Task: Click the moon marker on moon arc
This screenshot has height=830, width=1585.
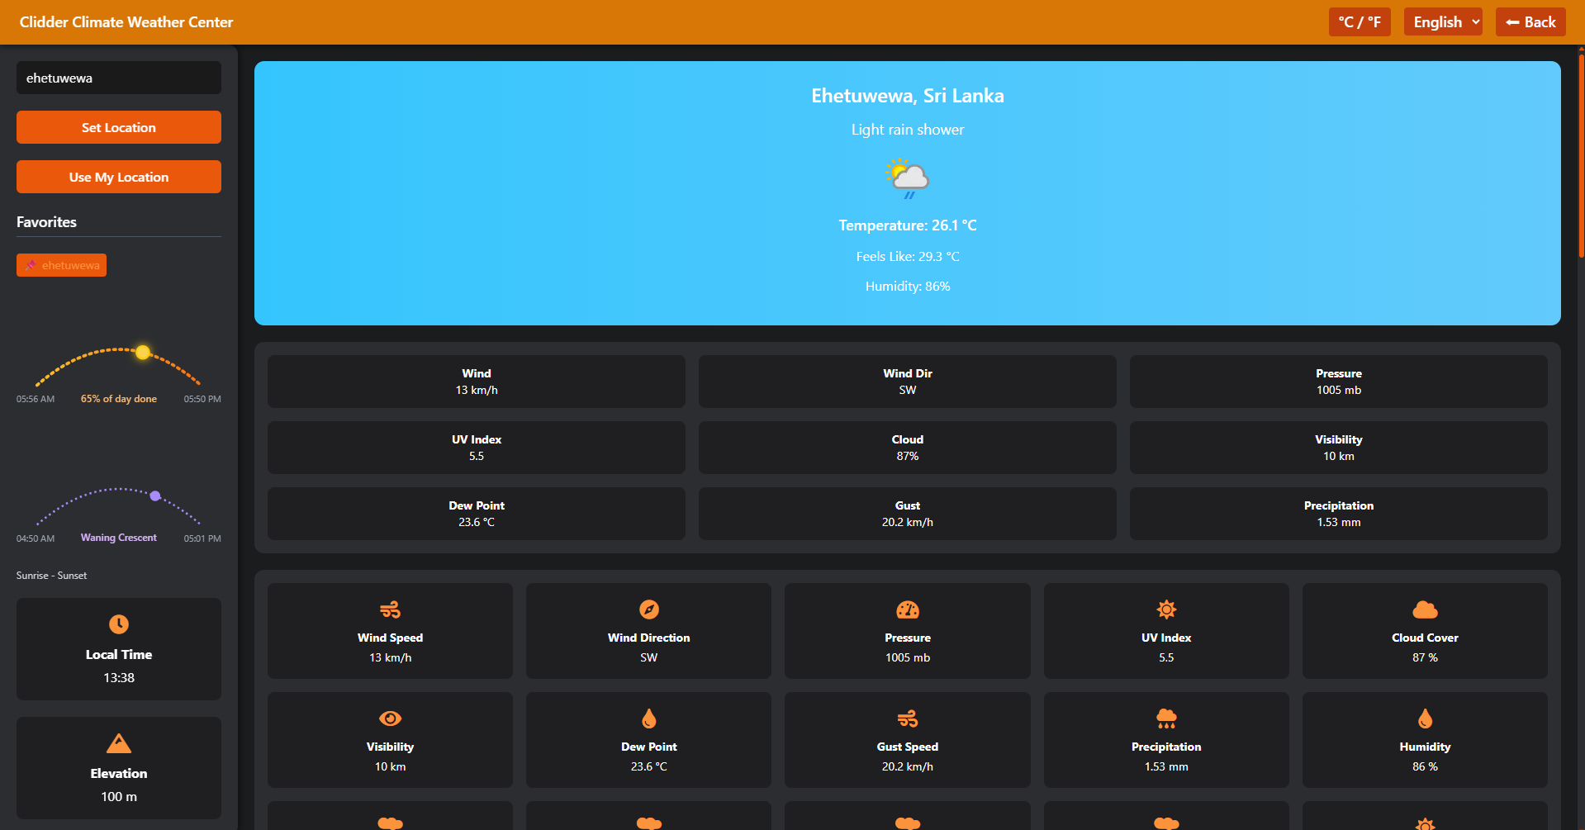Action: pyautogui.click(x=155, y=496)
